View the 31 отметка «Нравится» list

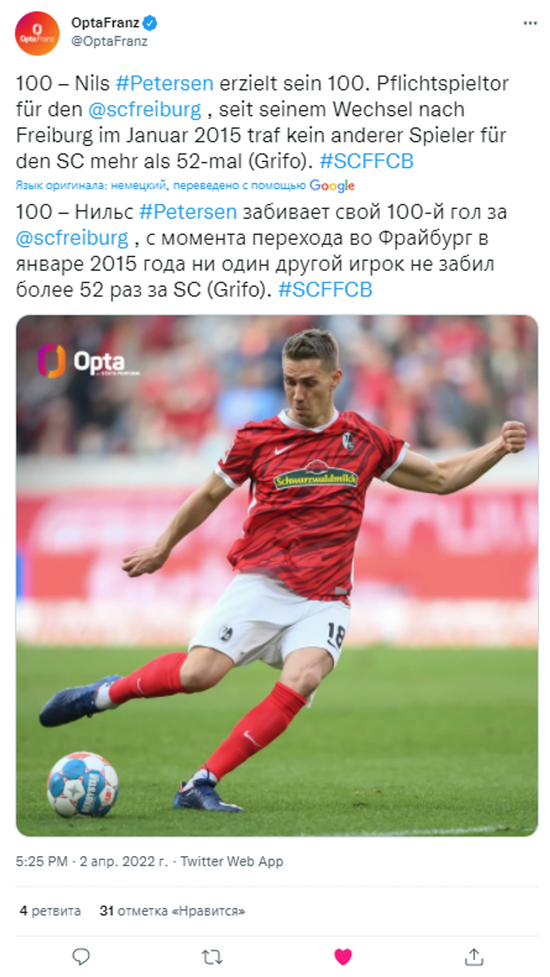click(x=172, y=911)
